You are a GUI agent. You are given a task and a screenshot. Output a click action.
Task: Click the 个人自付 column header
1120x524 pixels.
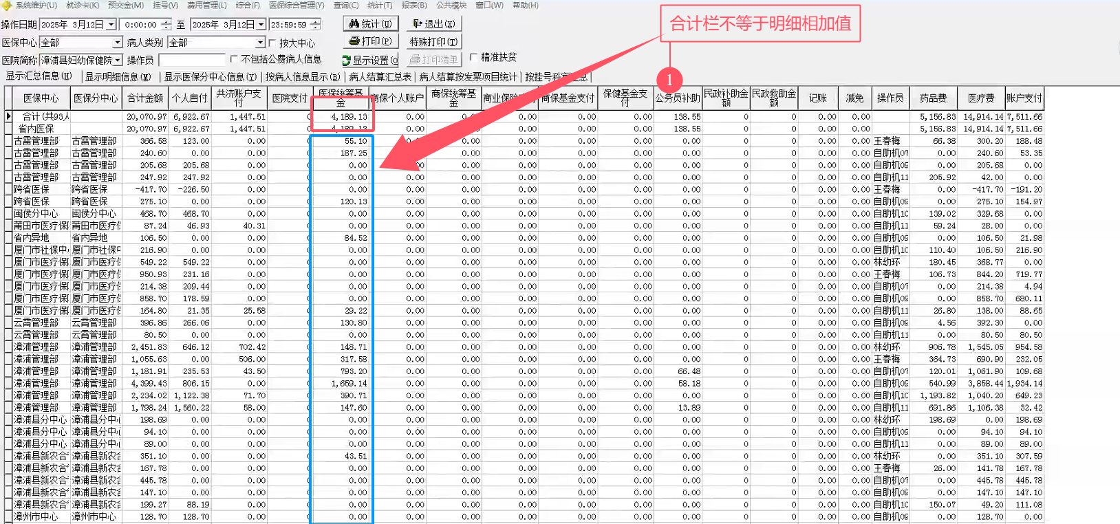pos(190,98)
